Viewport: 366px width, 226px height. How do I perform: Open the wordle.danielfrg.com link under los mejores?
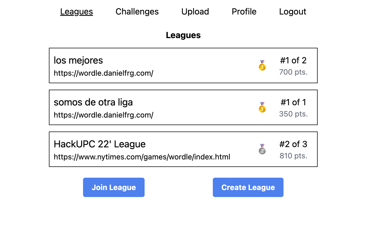tap(103, 73)
